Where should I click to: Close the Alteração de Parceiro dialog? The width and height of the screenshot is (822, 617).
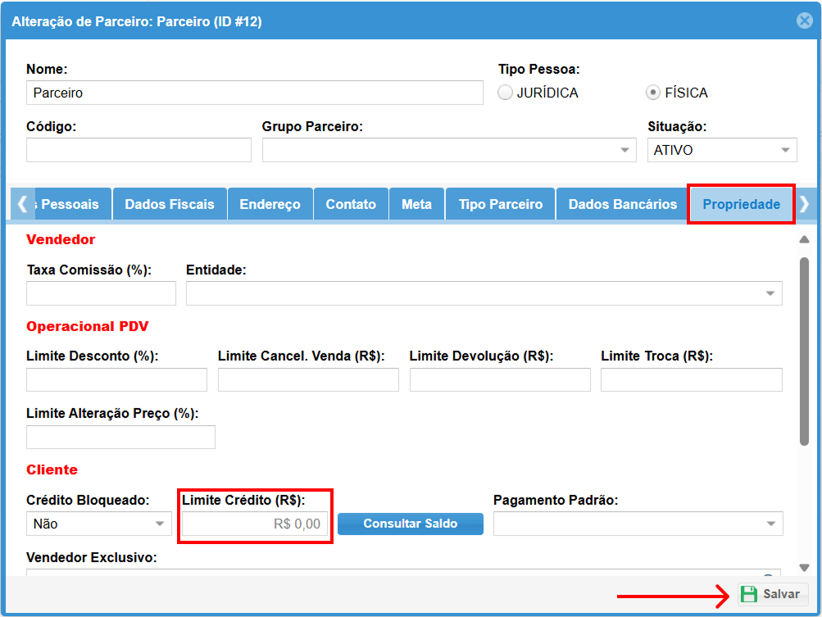(x=804, y=21)
